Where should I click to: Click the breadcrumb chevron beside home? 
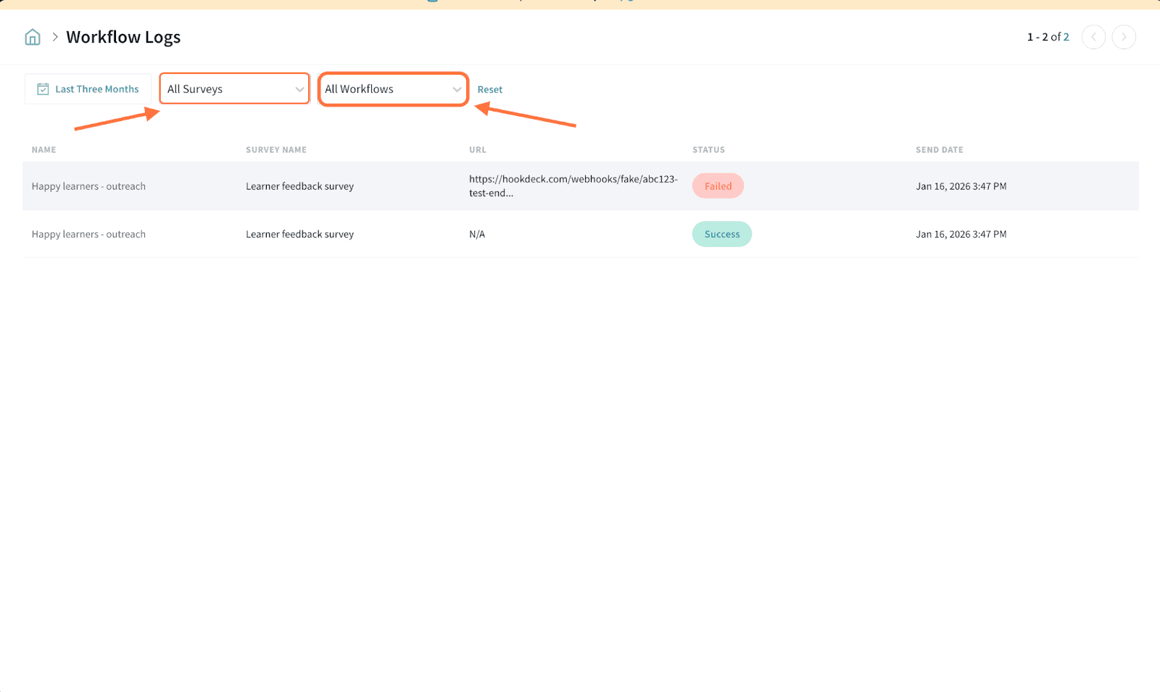click(x=55, y=37)
